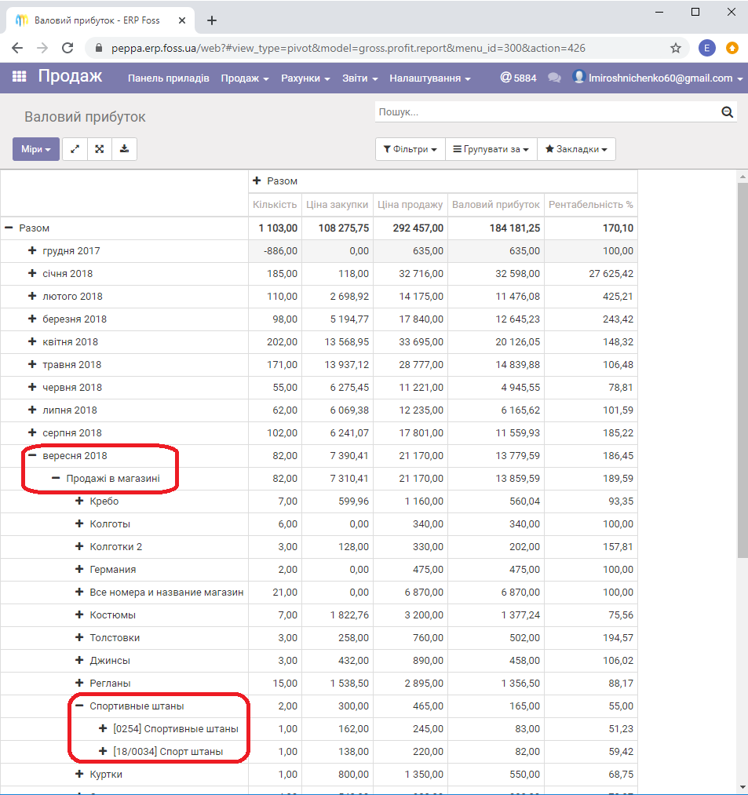Open the conversations chat icon
Image resolution: width=748 pixels, height=795 pixels.
click(554, 78)
